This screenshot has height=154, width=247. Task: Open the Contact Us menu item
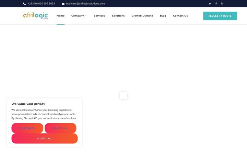[x=180, y=16]
